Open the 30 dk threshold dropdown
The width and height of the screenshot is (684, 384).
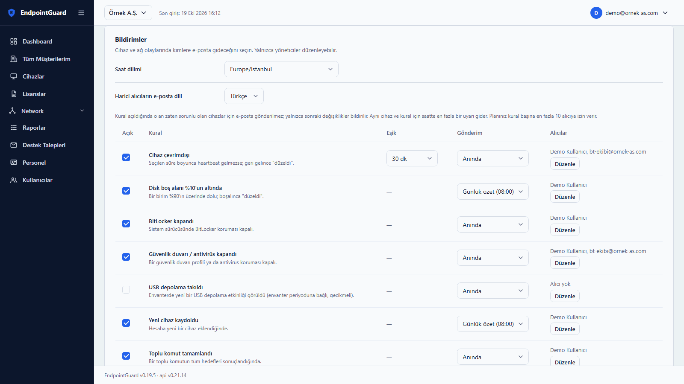412,158
